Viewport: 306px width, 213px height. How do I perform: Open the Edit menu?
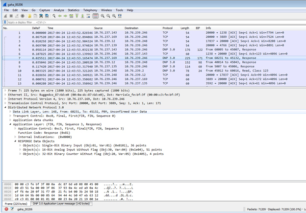(15, 10)
